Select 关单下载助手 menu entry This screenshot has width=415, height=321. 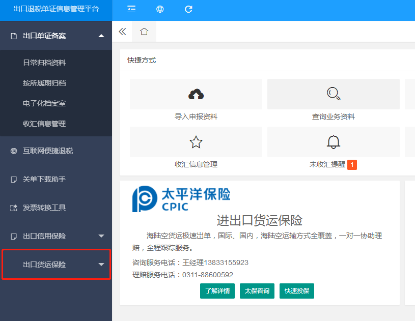pos(44,179)
